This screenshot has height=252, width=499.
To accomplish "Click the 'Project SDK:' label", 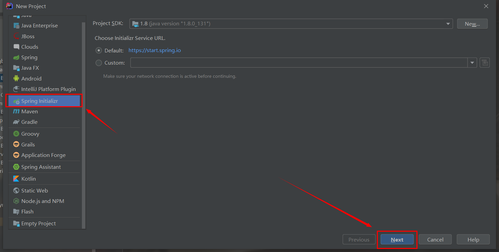I will [108, 23].
